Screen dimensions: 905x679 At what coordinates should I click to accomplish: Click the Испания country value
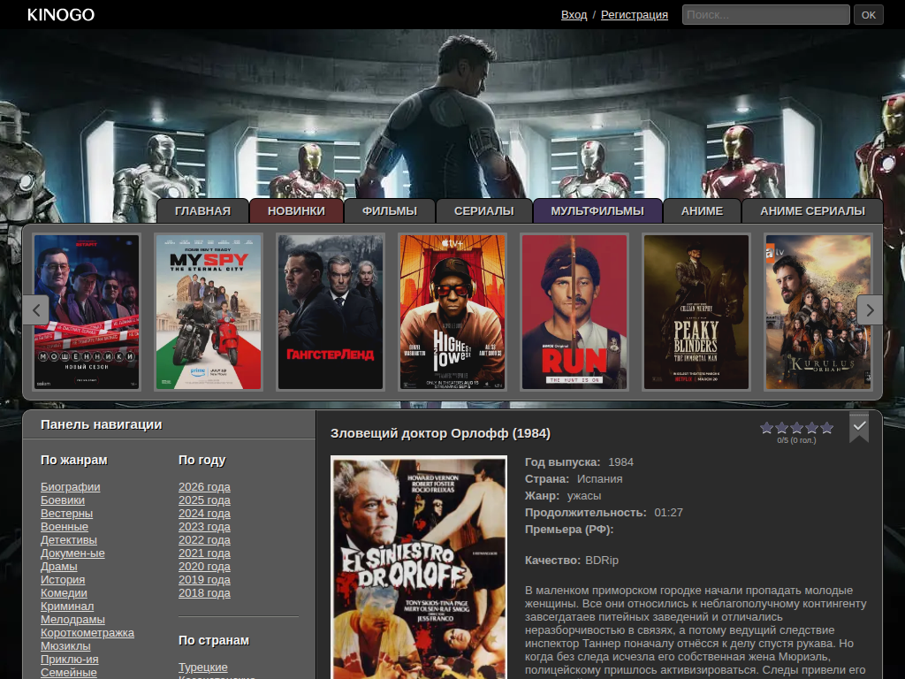click(600, 479)
